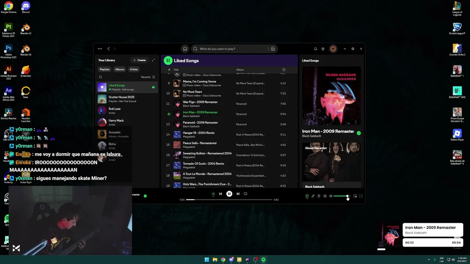
Task: Open the miniplayer icon
Action: 355,196
